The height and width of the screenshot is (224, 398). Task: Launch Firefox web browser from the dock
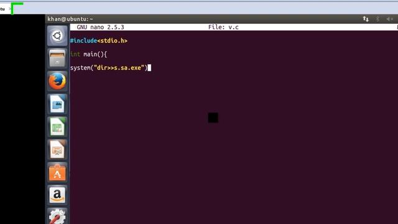[57, 82]
